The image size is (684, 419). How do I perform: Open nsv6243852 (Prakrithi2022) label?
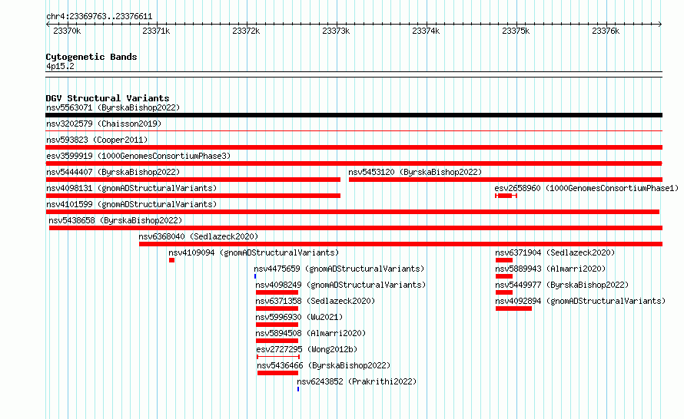tap(357, 381)
